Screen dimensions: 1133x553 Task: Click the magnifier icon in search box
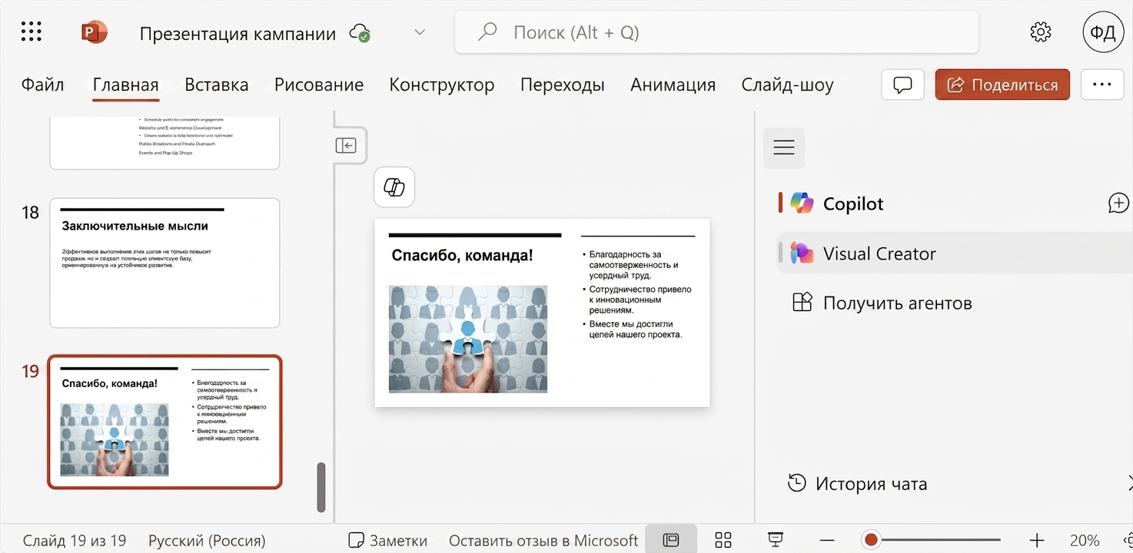click(x=487, y=32)
